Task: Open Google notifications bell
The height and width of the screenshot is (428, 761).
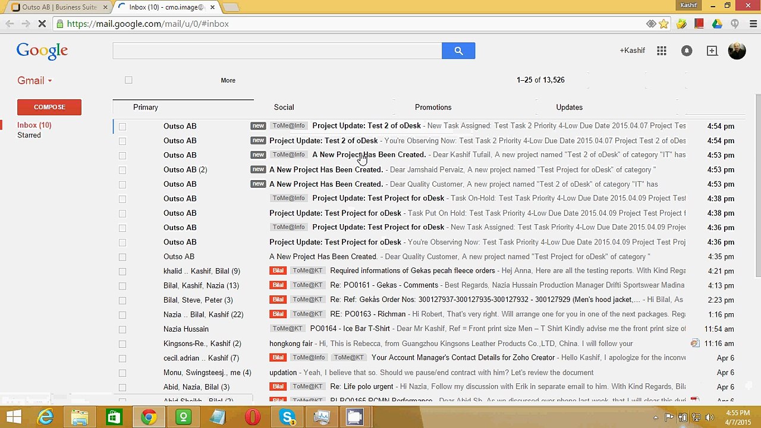Action: click(687, 51)
